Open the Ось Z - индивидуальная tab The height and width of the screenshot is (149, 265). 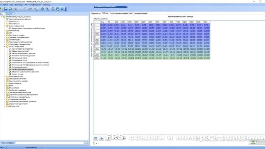click(138, 13)
